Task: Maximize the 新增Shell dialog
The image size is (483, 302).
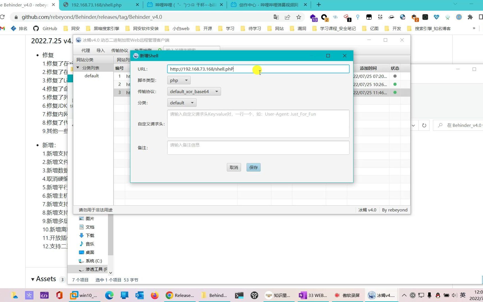Action: click(x=328, y=56)
